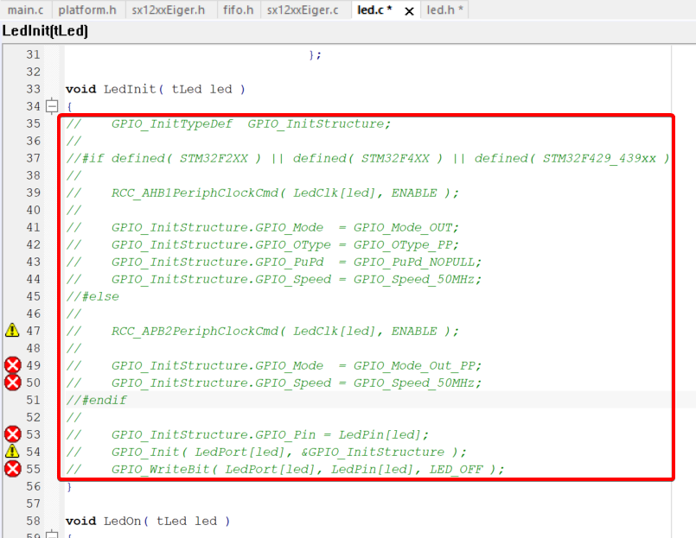Select the warning icon at line 54
The height and width of the screenshot is (538, 696).
pyautogui.click(x=12, y=452)
